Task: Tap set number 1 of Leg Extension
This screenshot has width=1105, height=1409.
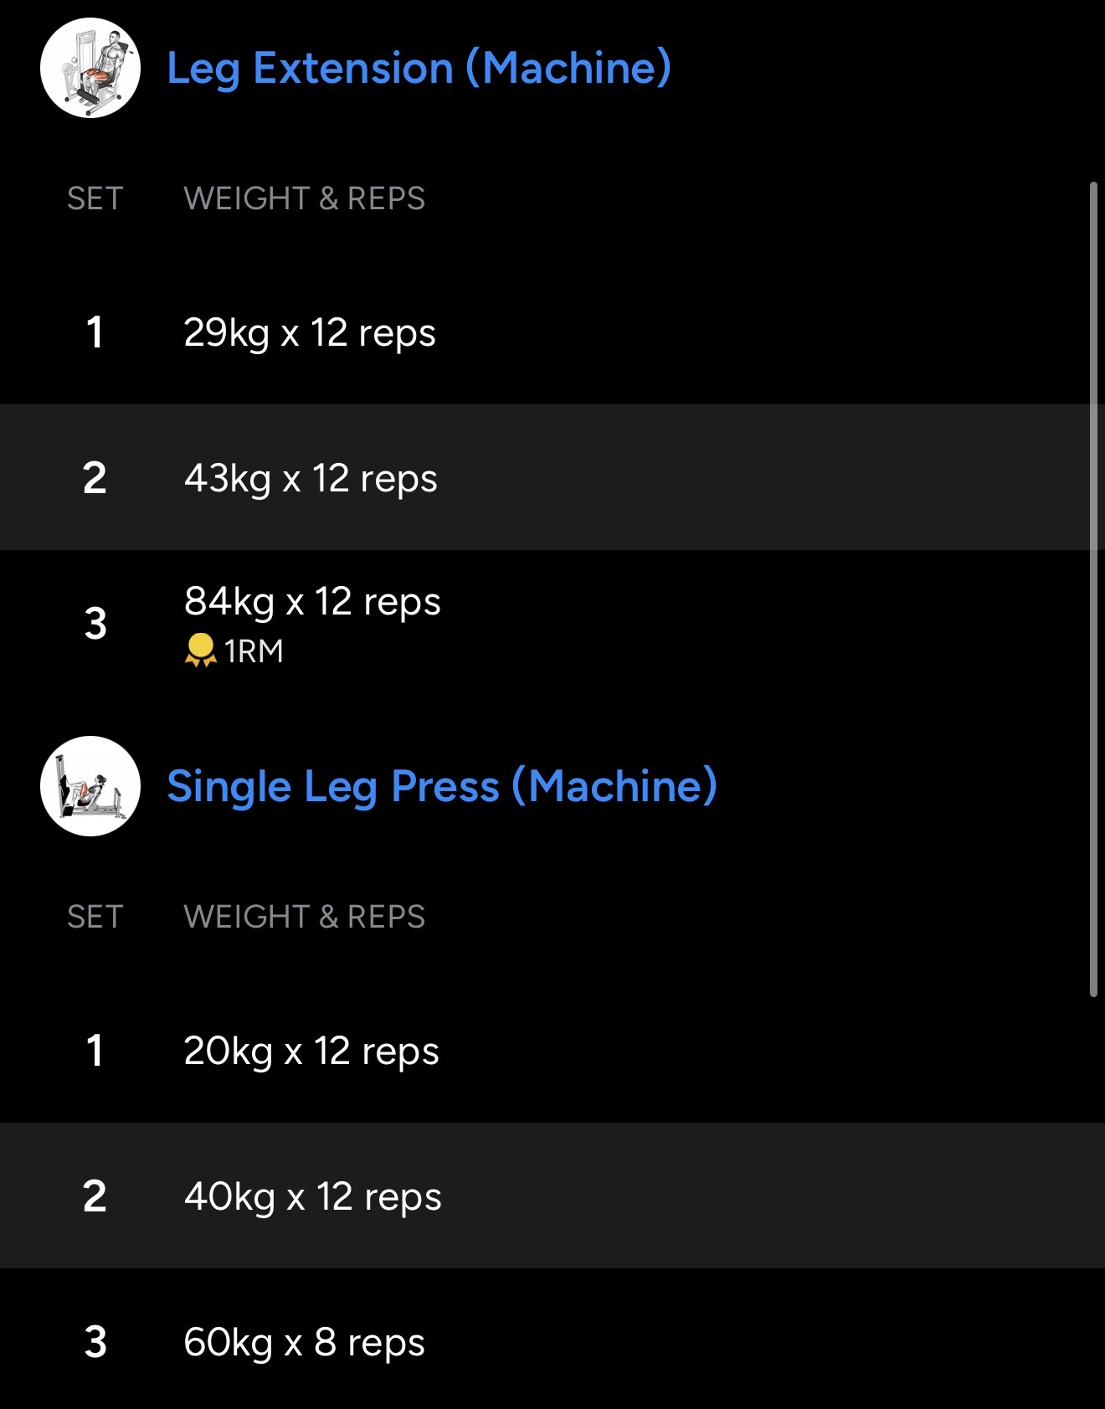Action: click(95, 332)
